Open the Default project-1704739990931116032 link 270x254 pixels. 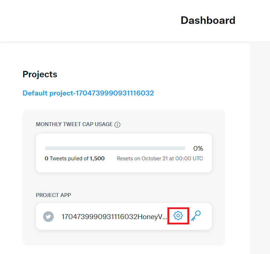click(x=88, y=93)
